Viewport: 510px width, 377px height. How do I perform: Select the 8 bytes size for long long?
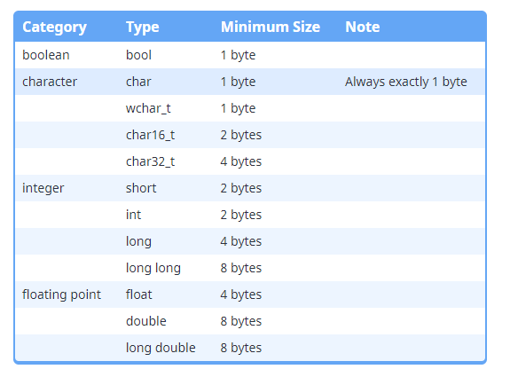point(241,269)
